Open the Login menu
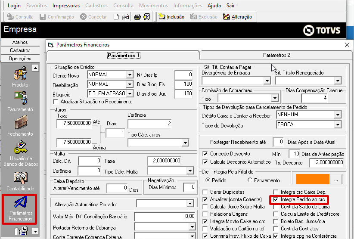The width and height of the screenshot is (354, 239). [x=14, y=6]
